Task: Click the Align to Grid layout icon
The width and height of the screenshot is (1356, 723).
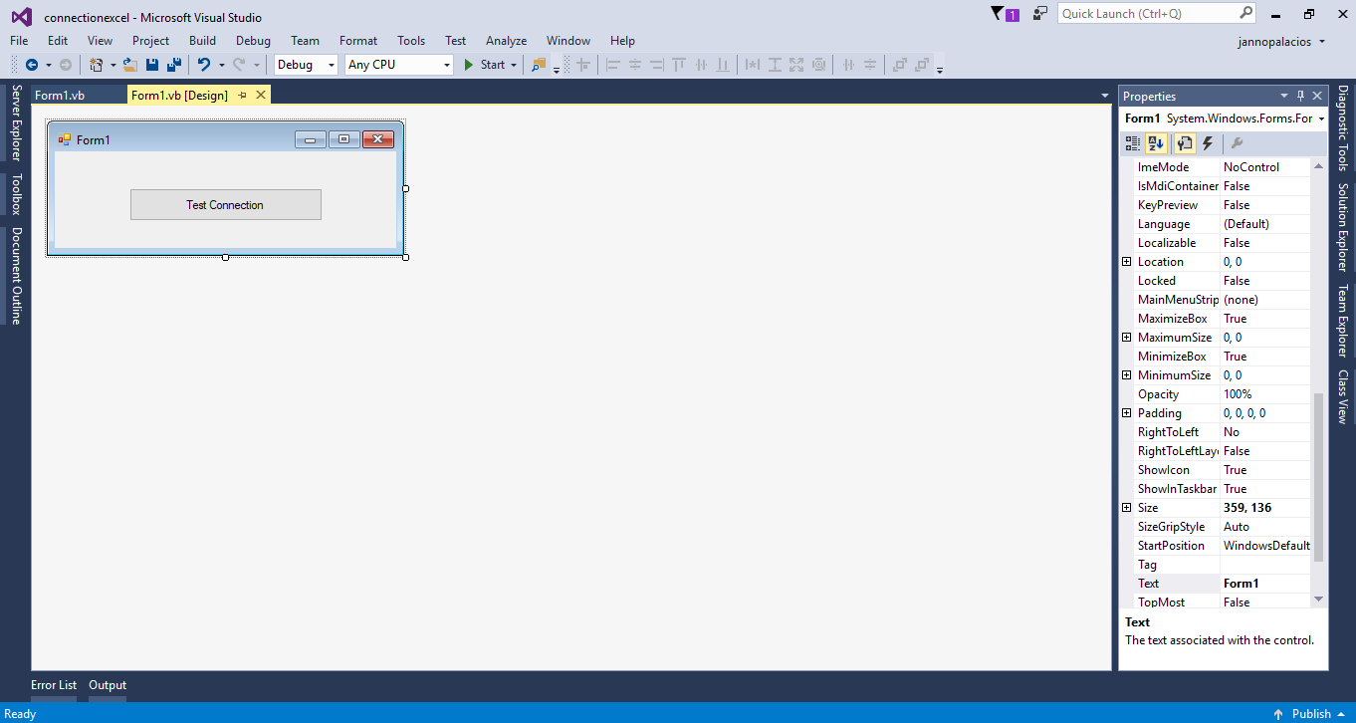Action: click(583, 65)
